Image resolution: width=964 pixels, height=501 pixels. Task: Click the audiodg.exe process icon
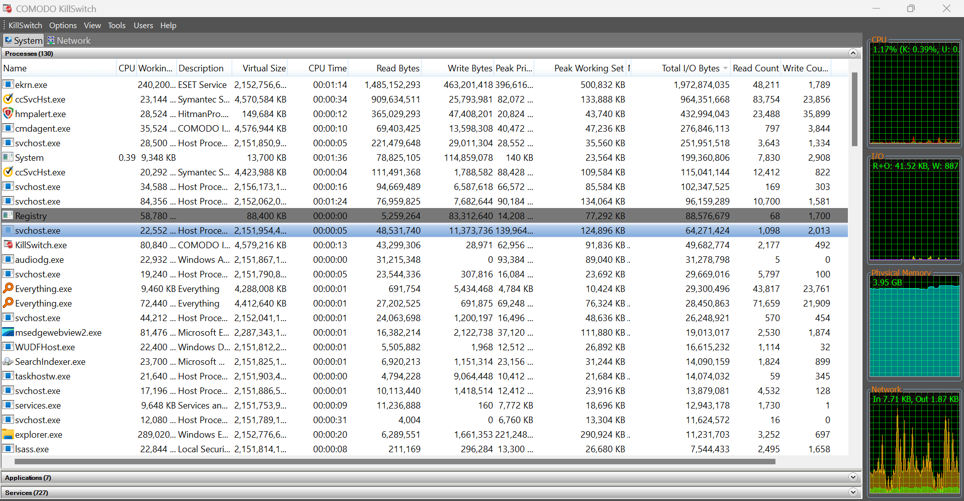(8, 259)
